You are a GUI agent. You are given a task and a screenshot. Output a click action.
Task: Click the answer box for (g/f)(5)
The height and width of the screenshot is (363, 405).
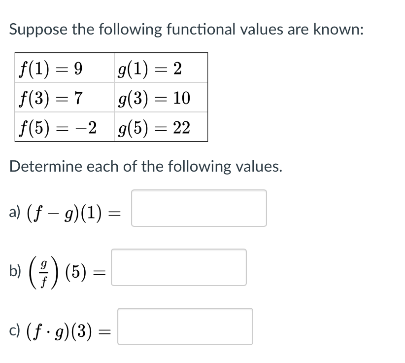click(x=179, y=268)
